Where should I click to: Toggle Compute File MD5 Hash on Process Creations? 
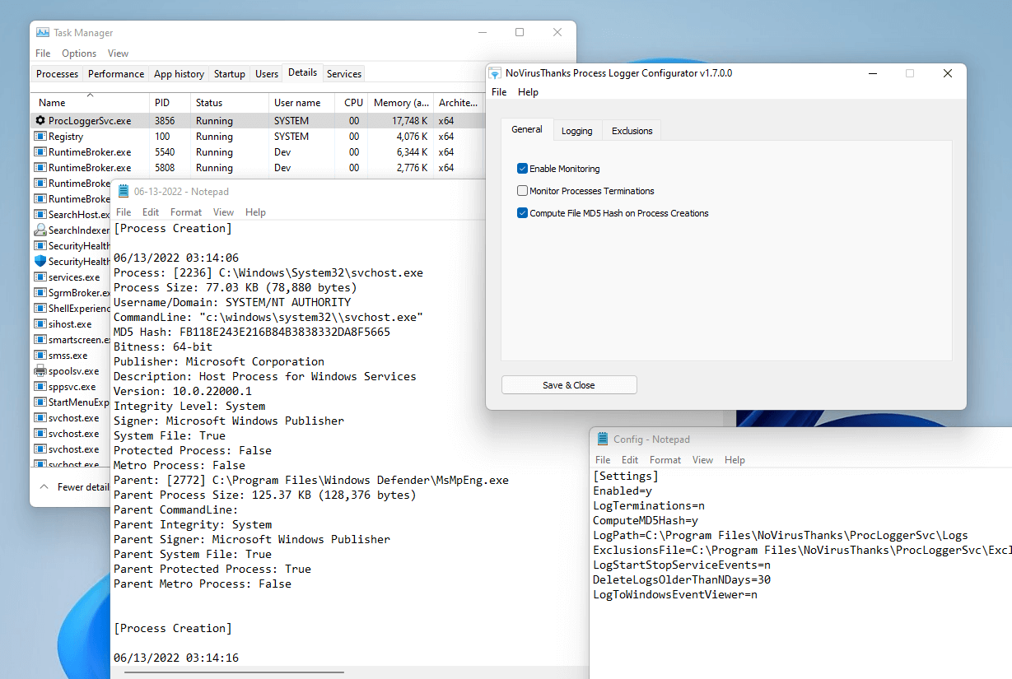pos(522,213)
